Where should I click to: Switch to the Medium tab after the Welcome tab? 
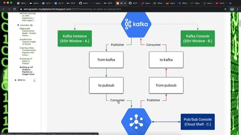point(34,3)
